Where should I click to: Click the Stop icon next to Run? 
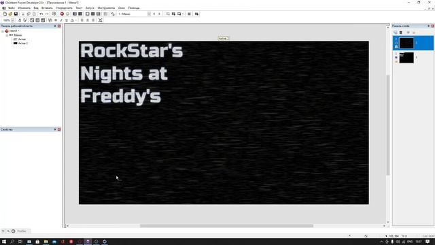(67, 14)
